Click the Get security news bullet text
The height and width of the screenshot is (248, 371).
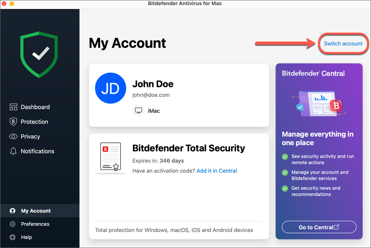[316, 191]
